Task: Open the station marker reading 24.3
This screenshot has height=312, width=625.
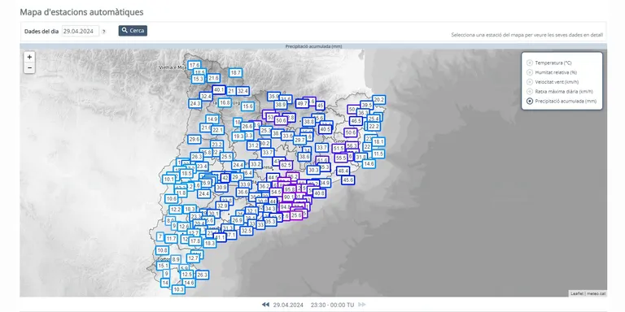Action: [195, 103]
